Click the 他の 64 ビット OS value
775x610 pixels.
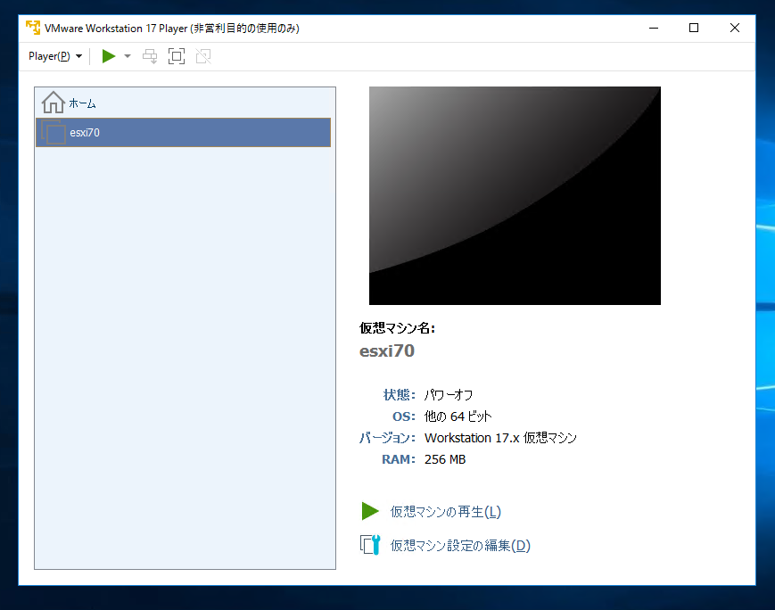(458, 416)
